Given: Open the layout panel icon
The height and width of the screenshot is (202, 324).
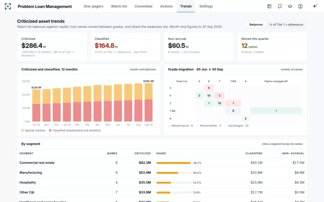Looking at the screenshot, I should click(269, 6).
